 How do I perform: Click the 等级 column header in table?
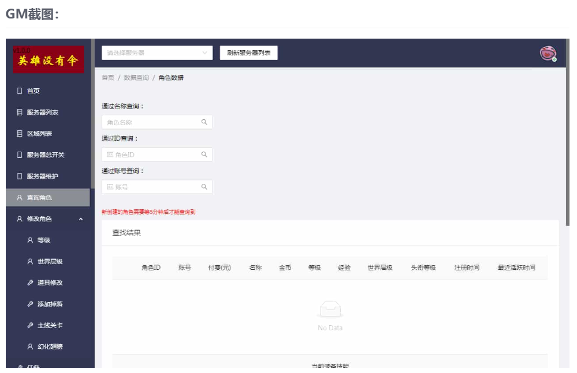click(315, 267)
